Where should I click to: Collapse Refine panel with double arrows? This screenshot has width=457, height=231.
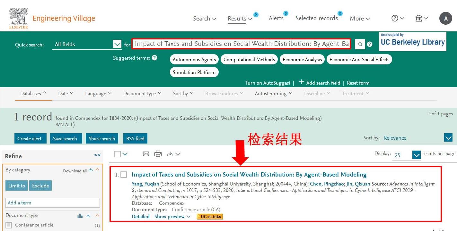[97, 155]
